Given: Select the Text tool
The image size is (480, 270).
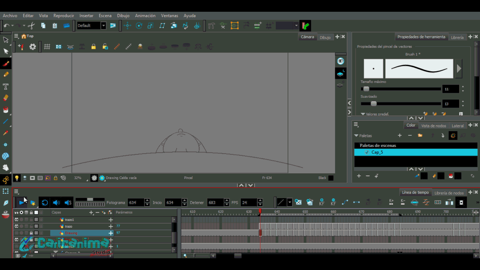Looking at the screenshot, I should [x=6, y=86].
